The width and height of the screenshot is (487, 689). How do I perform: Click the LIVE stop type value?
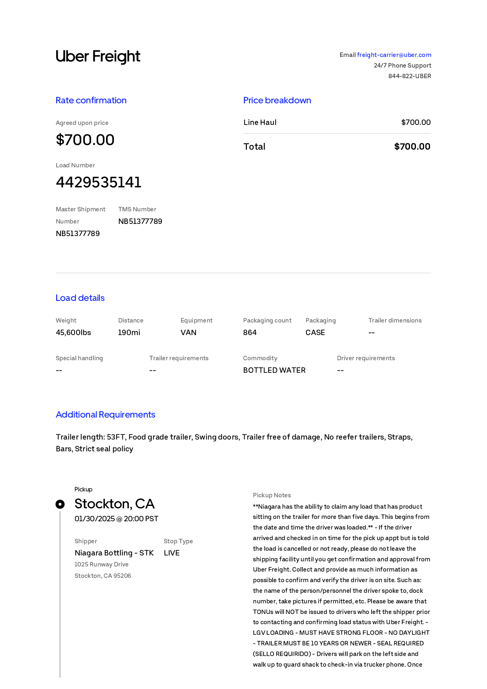coord(172,553)
